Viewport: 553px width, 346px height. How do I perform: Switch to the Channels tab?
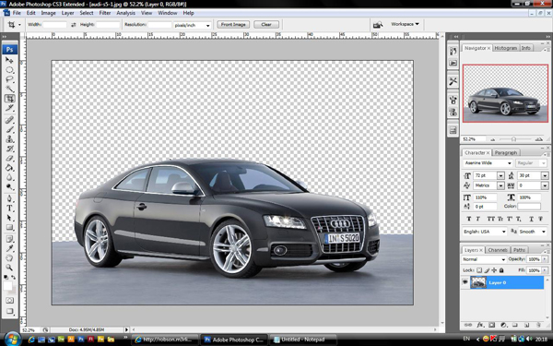coord(498,250)
